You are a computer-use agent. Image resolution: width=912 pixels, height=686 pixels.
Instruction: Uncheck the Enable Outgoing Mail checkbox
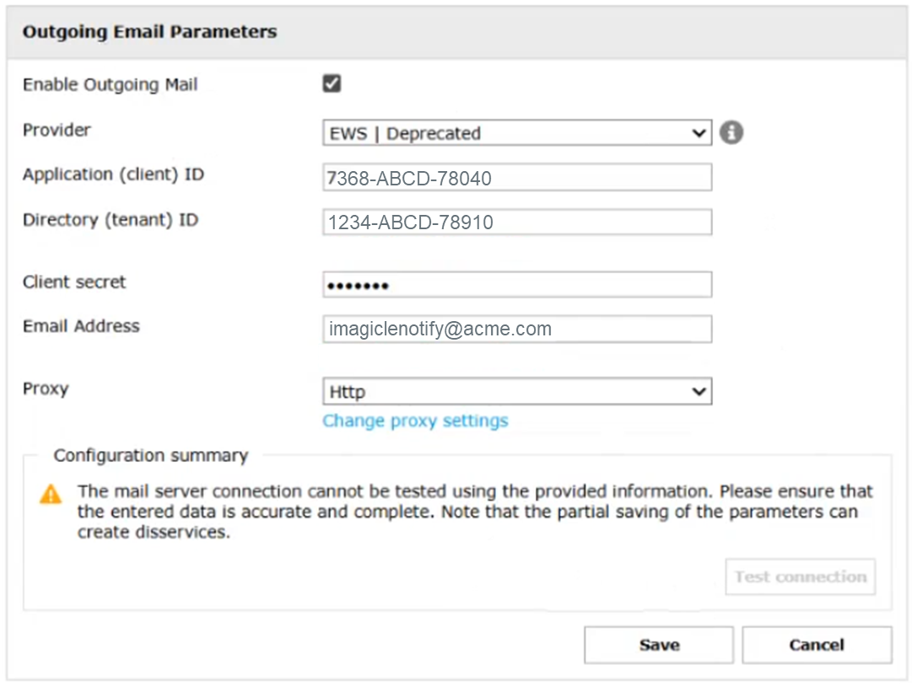[332, 83]
